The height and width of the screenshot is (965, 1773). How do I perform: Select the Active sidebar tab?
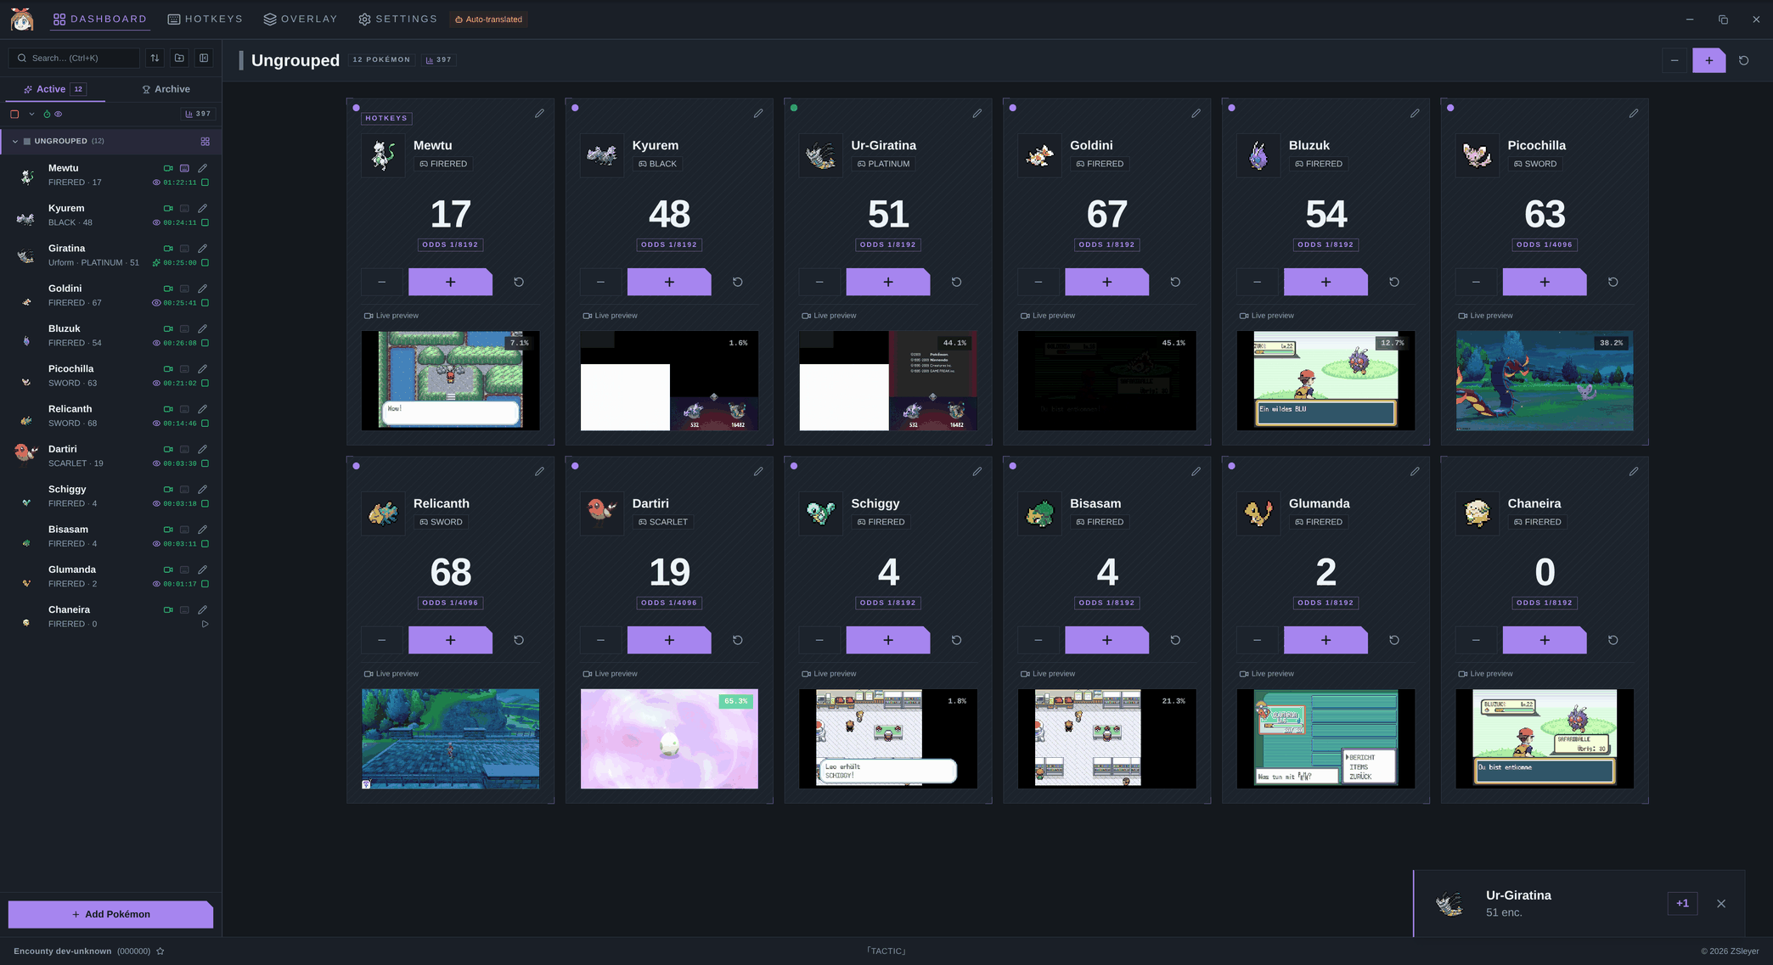55,89
